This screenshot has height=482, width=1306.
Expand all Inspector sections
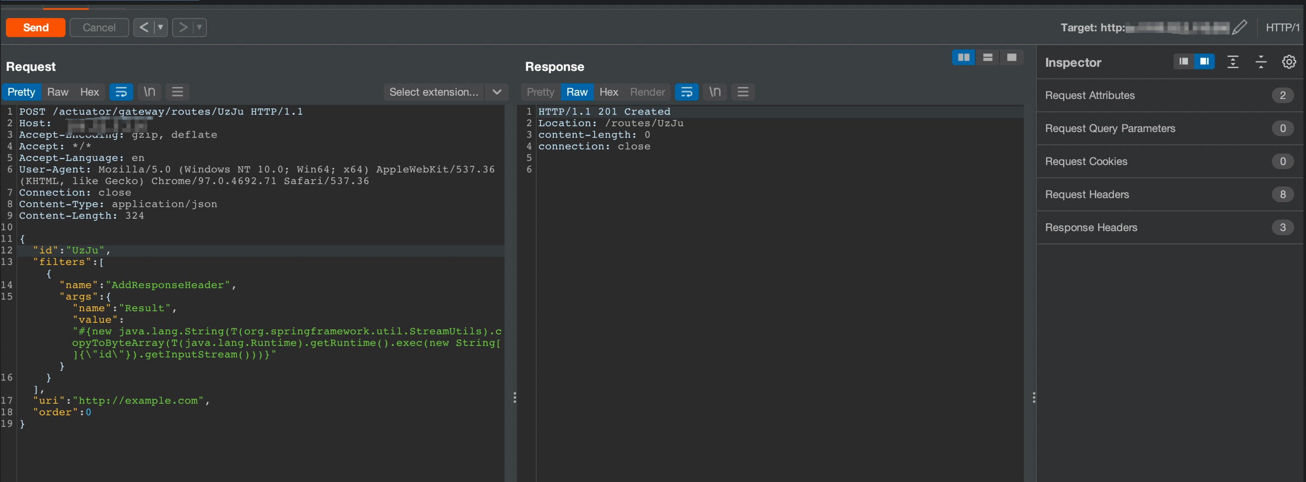[1233, 62]
